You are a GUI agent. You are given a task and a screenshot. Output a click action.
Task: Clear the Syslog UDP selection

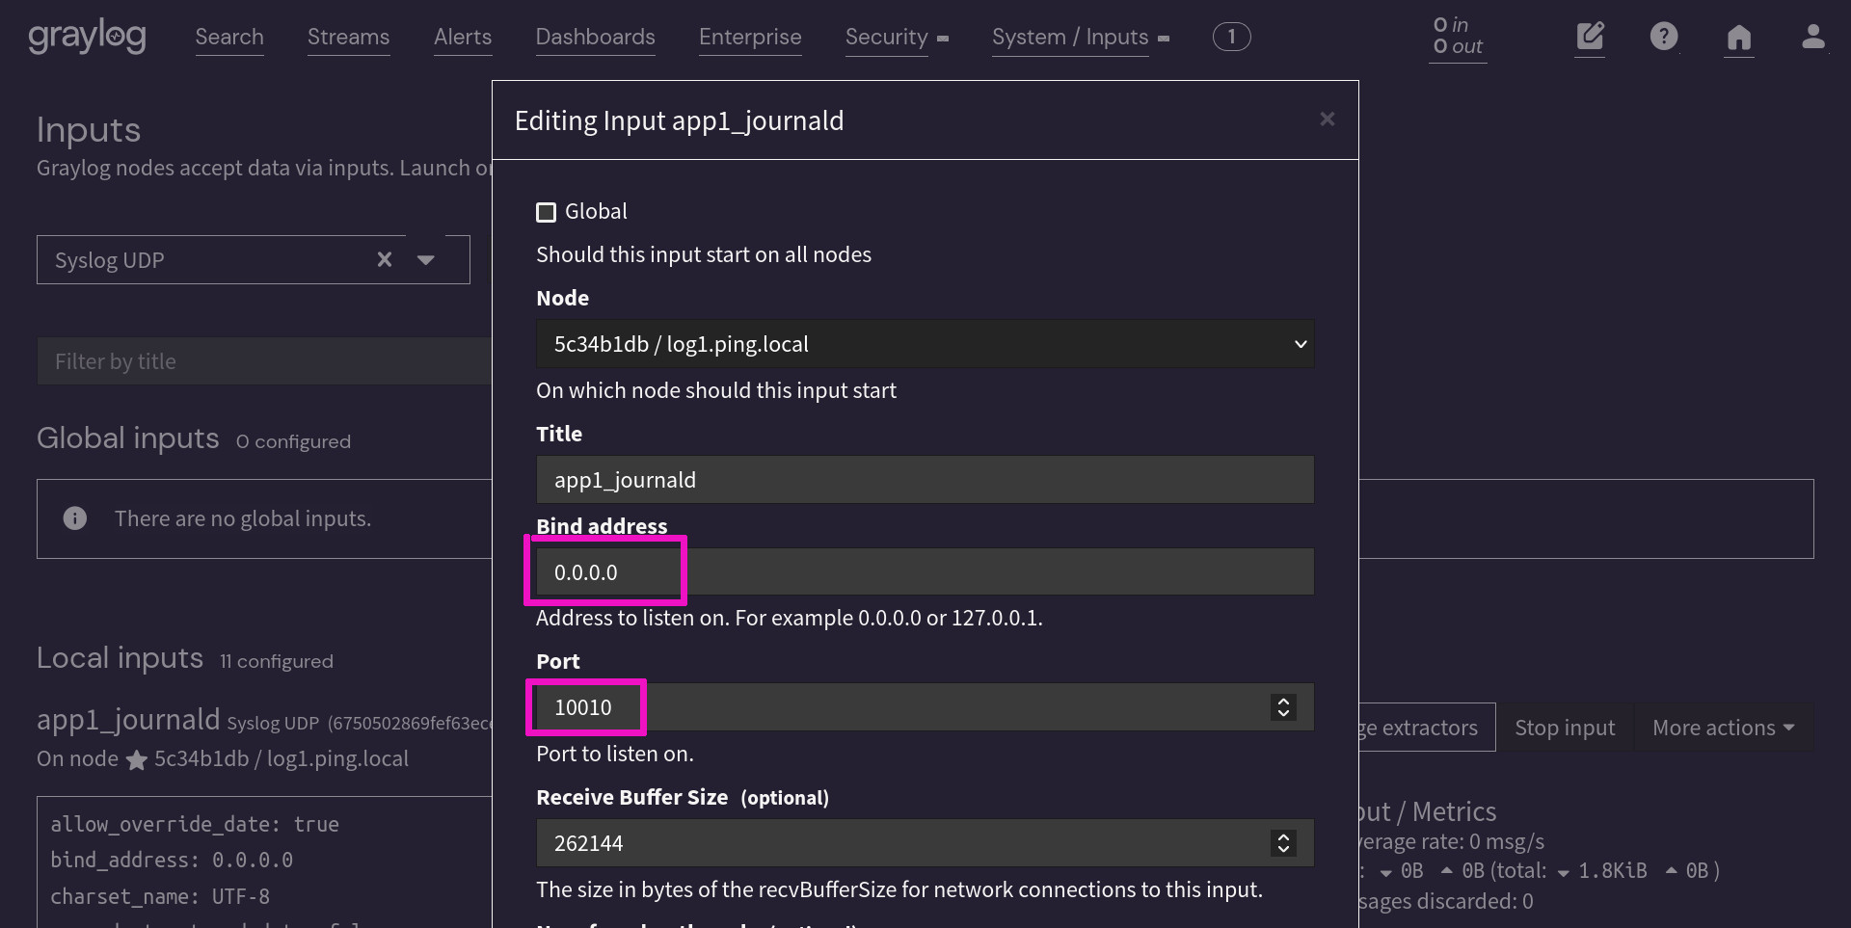385,259
